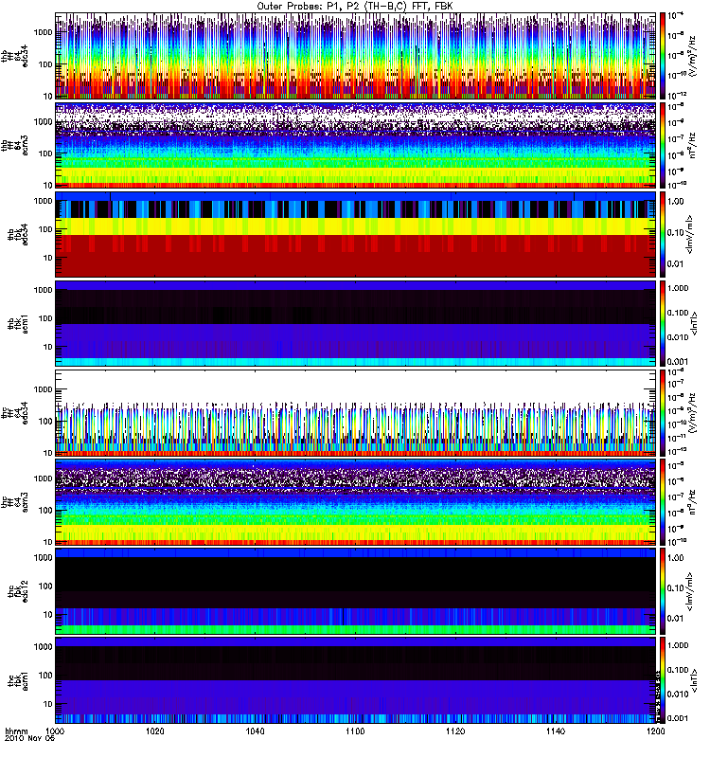Click the time axis label "1120"

point(455,731)
